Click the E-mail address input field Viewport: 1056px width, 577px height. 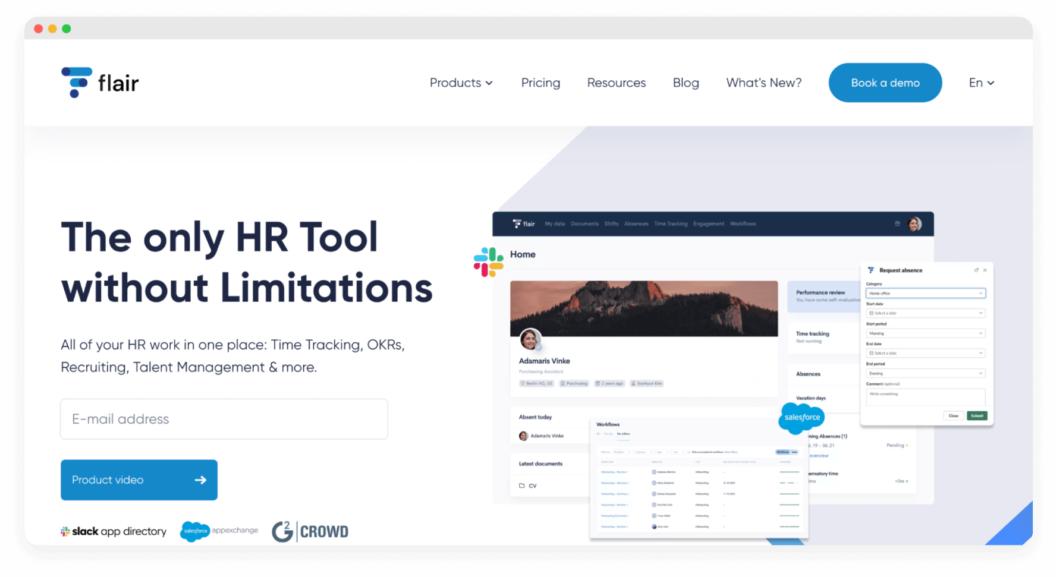click(x=224, y=419)
